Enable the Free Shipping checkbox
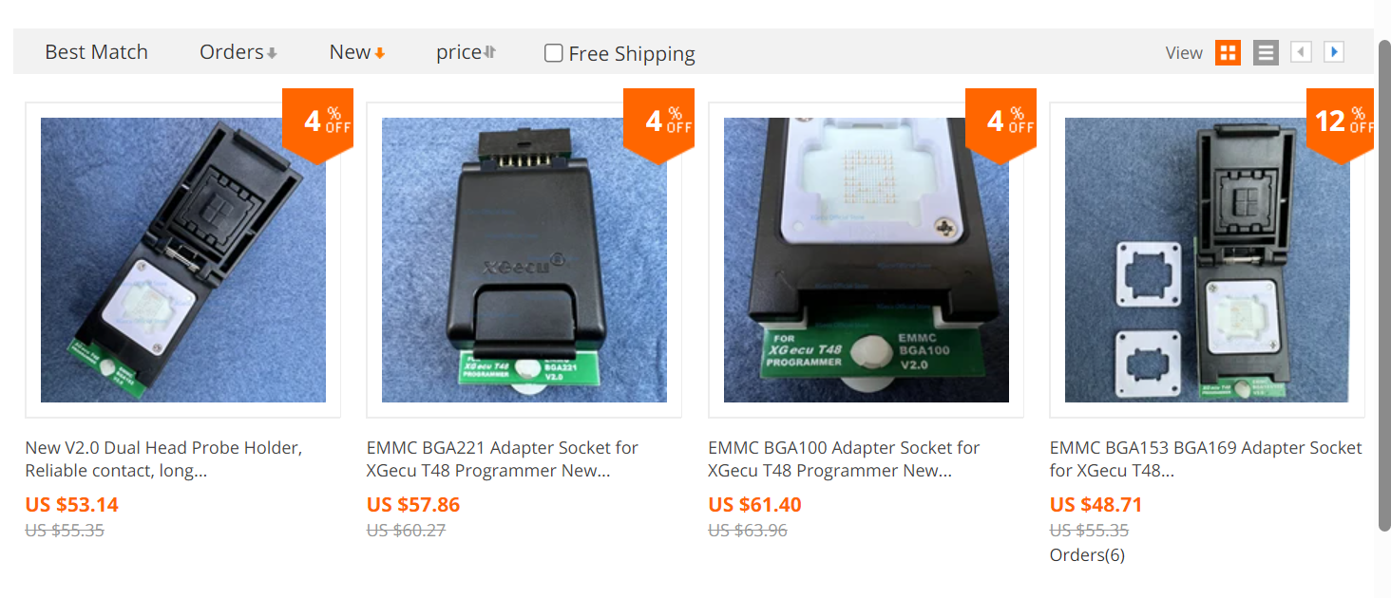This screenshot has width=1391, height=598. (553, 53)
